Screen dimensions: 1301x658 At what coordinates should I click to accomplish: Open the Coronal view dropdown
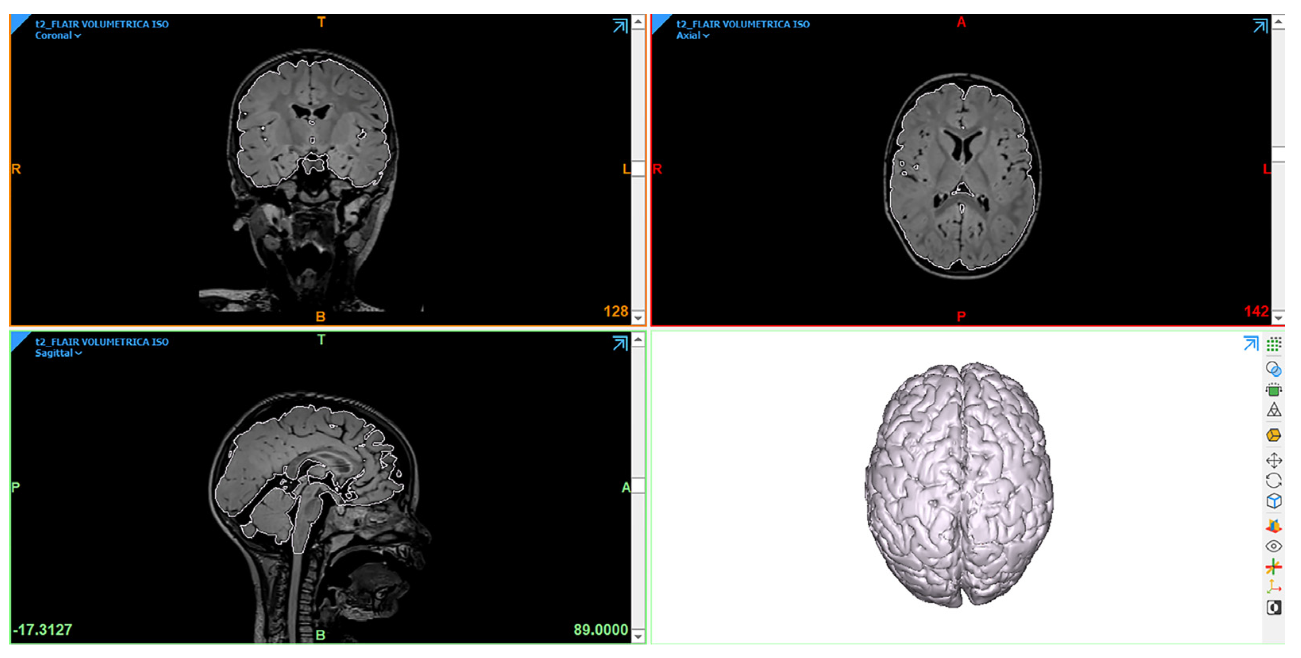[58, 35]
